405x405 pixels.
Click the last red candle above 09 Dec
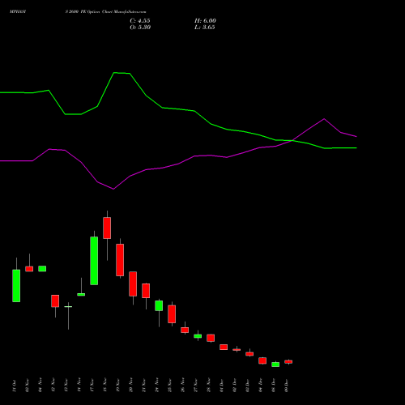288,362
